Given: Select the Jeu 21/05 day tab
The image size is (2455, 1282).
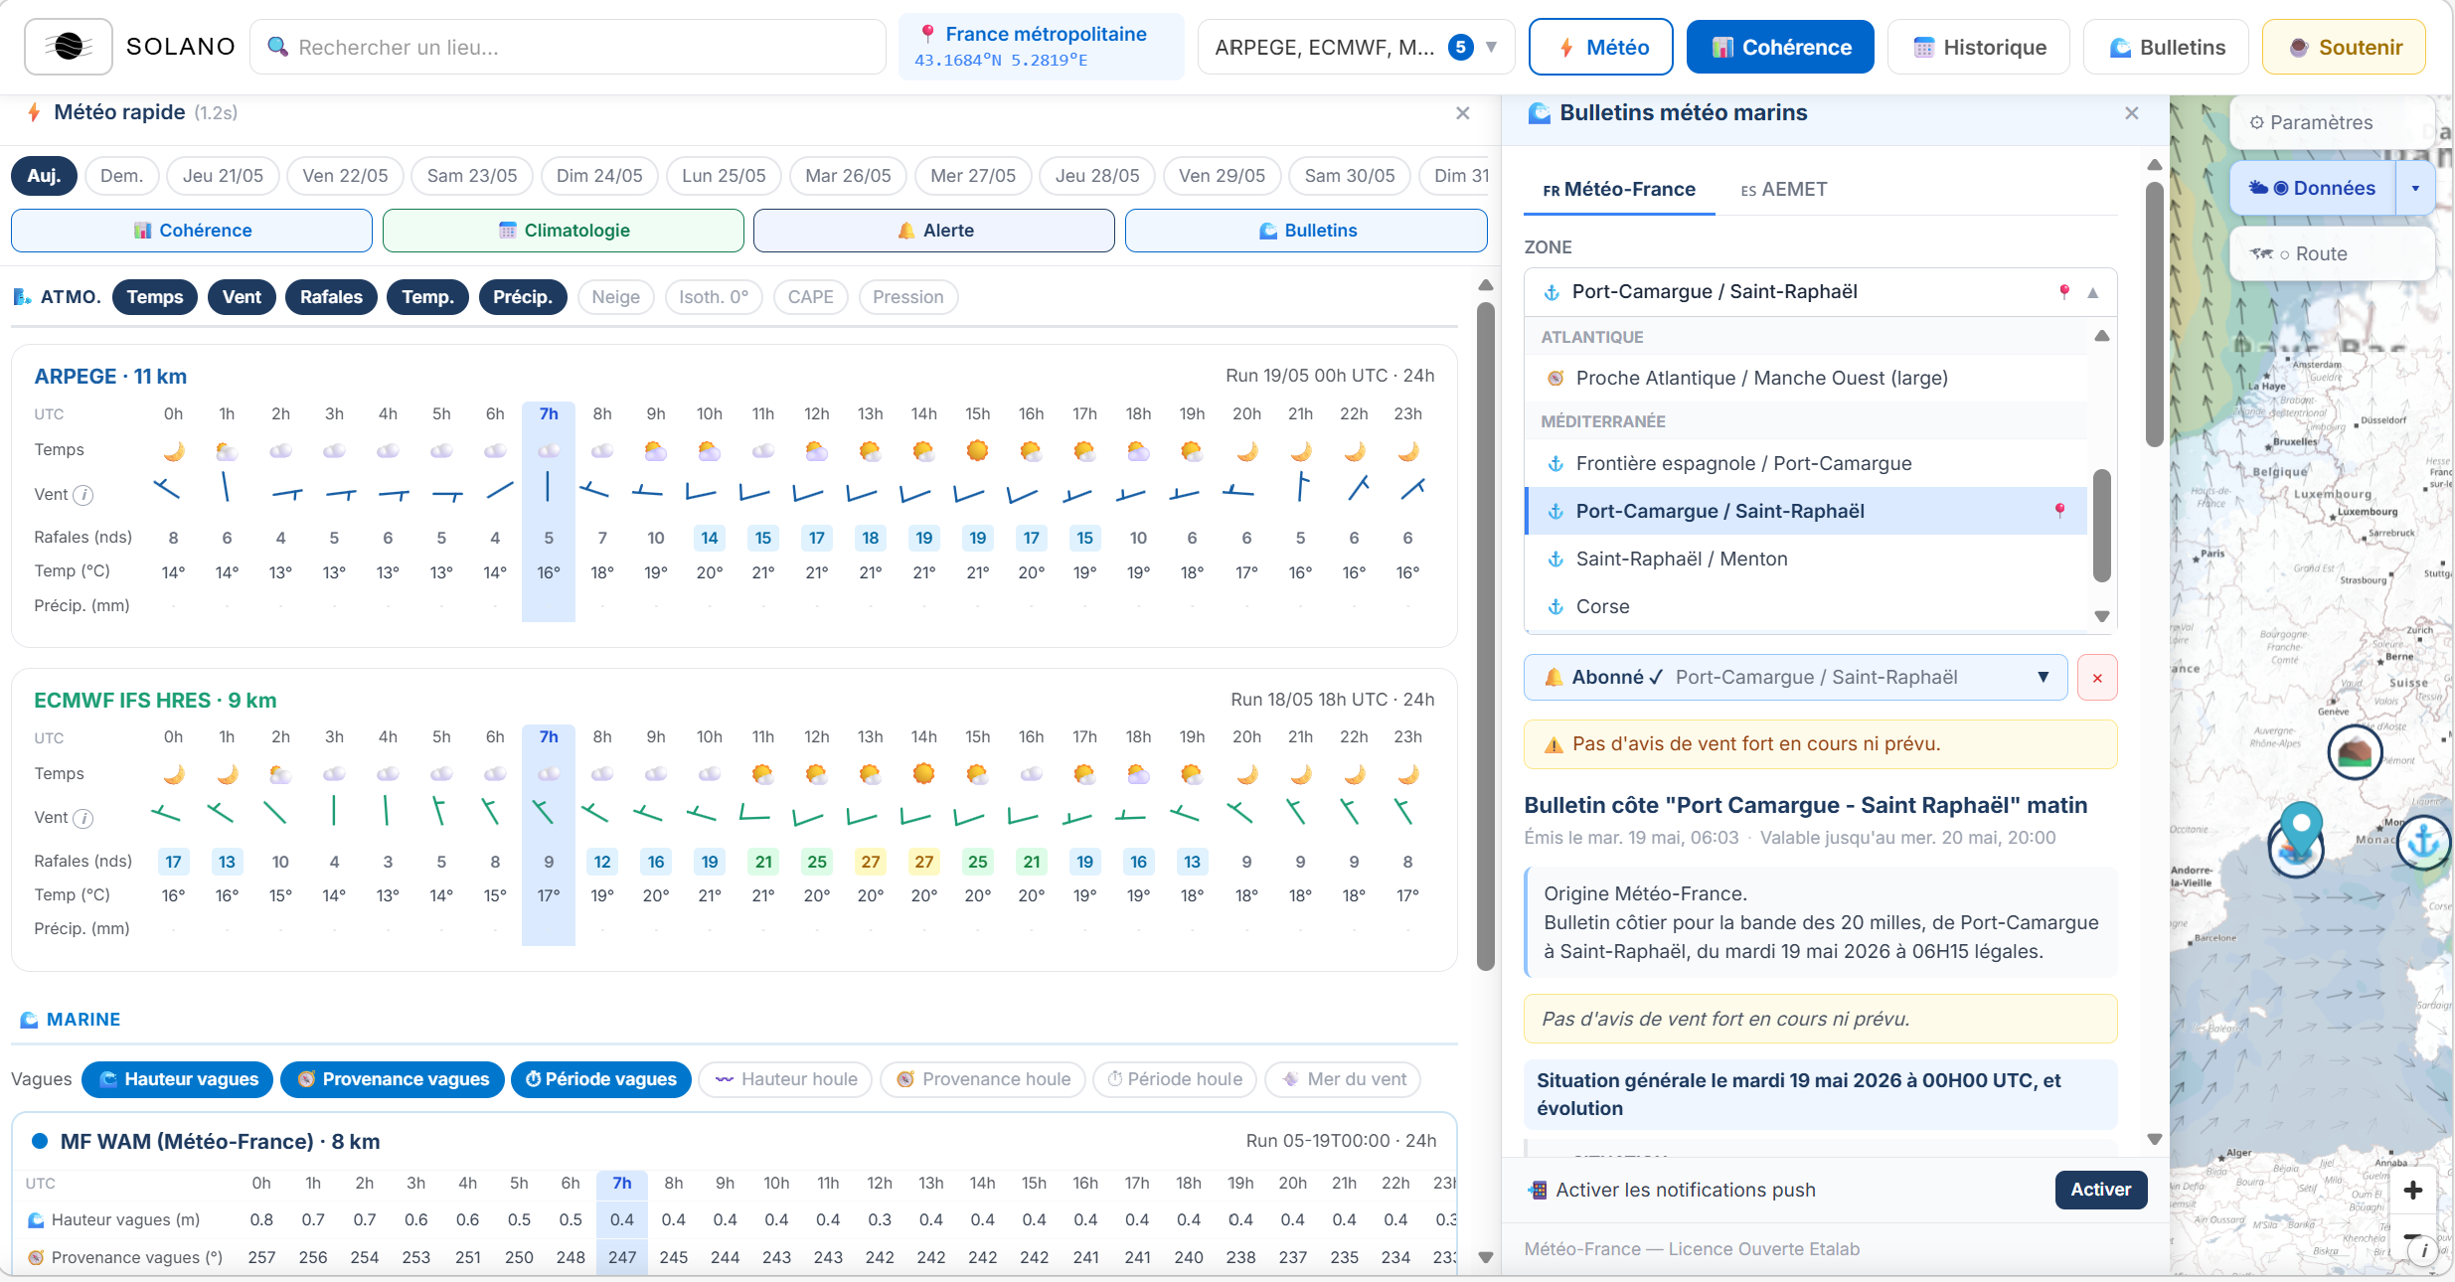Looking at the screenshot, I should click(x=223, y=176).
